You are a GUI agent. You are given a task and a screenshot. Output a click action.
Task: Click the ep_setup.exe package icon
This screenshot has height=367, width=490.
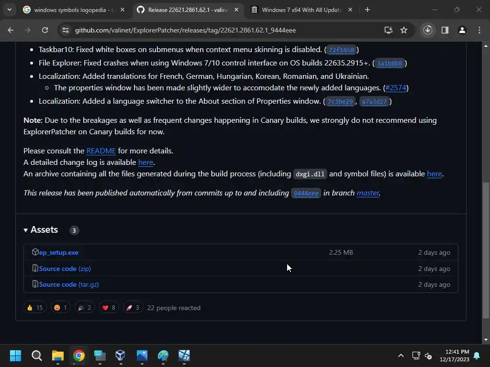tap(35, 252)
